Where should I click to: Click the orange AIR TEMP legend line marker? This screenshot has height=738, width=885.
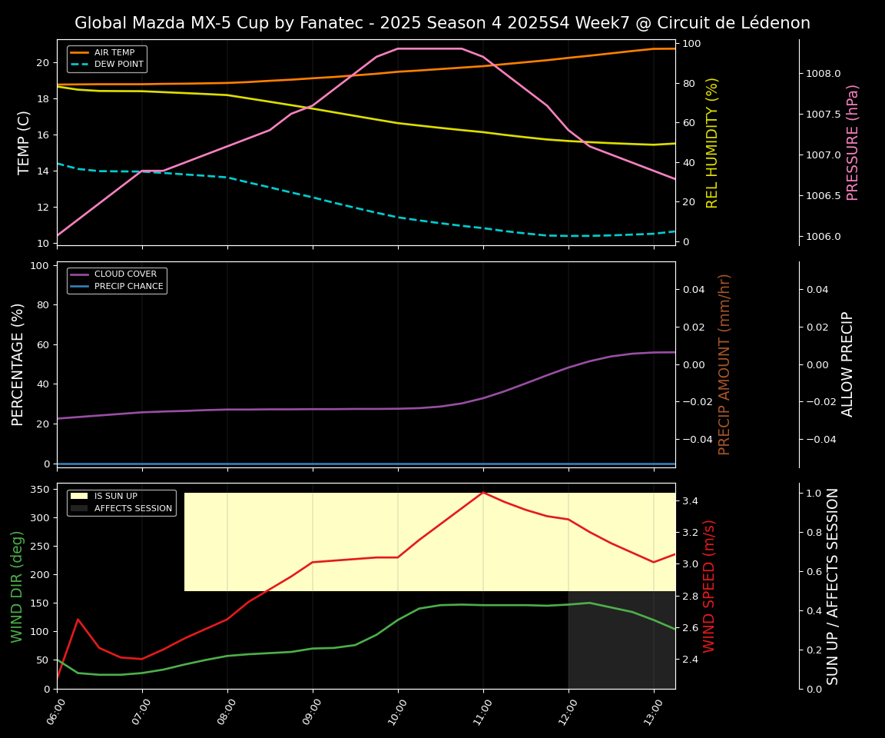80,53
